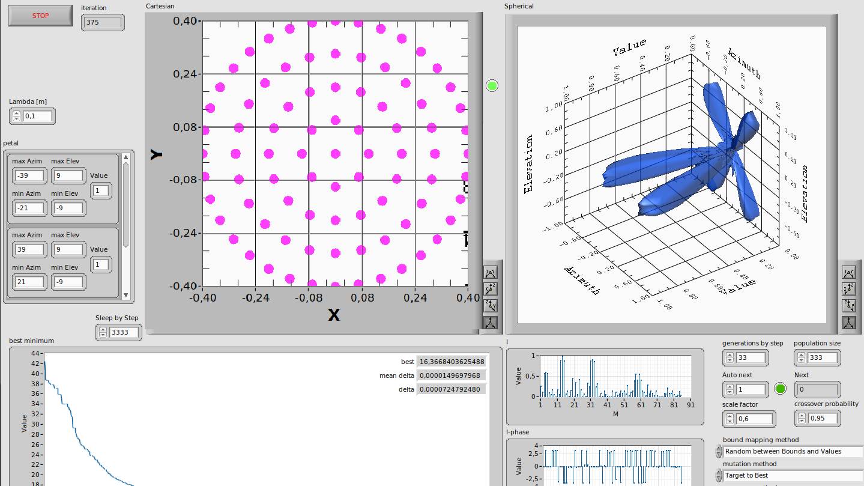Click crossover probability field 0,95

pos(823,418)
